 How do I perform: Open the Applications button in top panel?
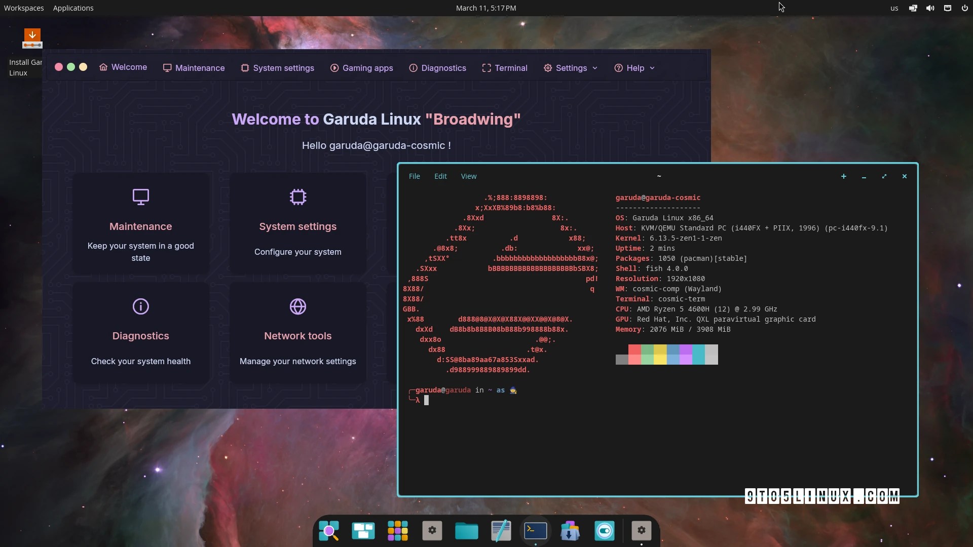click(73, 8)
